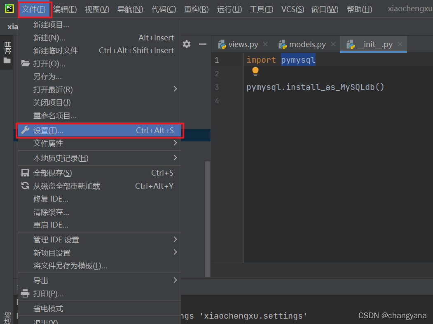This screenshot has width=433, height=324.
Task: Open the 运行(U) menu
Action: pos(229,9)
